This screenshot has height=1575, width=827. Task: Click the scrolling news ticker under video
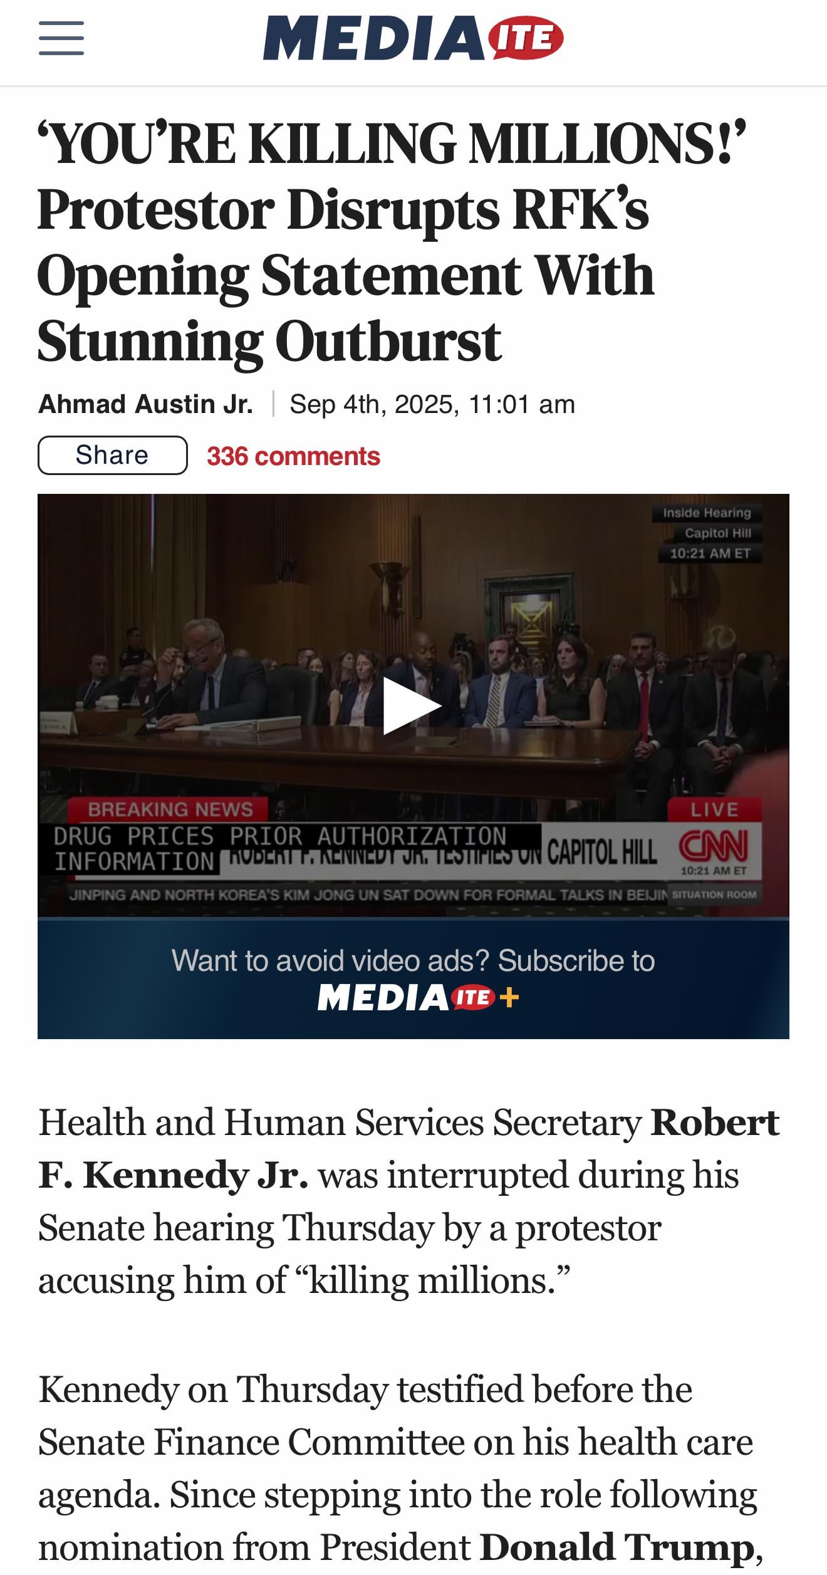pyautogui.click(x=368, y=894)
